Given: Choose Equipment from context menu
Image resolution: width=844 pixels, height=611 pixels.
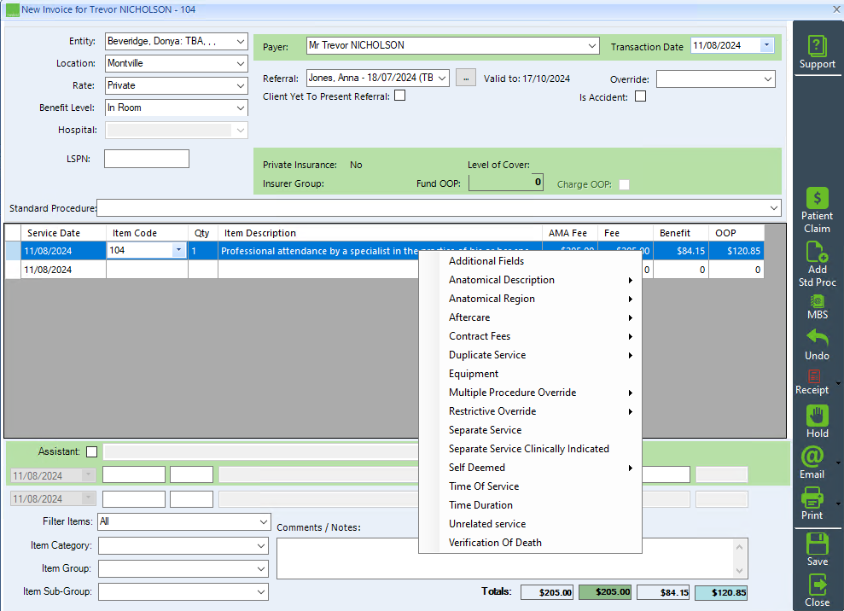Looking at the screenshot, I should pos(530,374).
